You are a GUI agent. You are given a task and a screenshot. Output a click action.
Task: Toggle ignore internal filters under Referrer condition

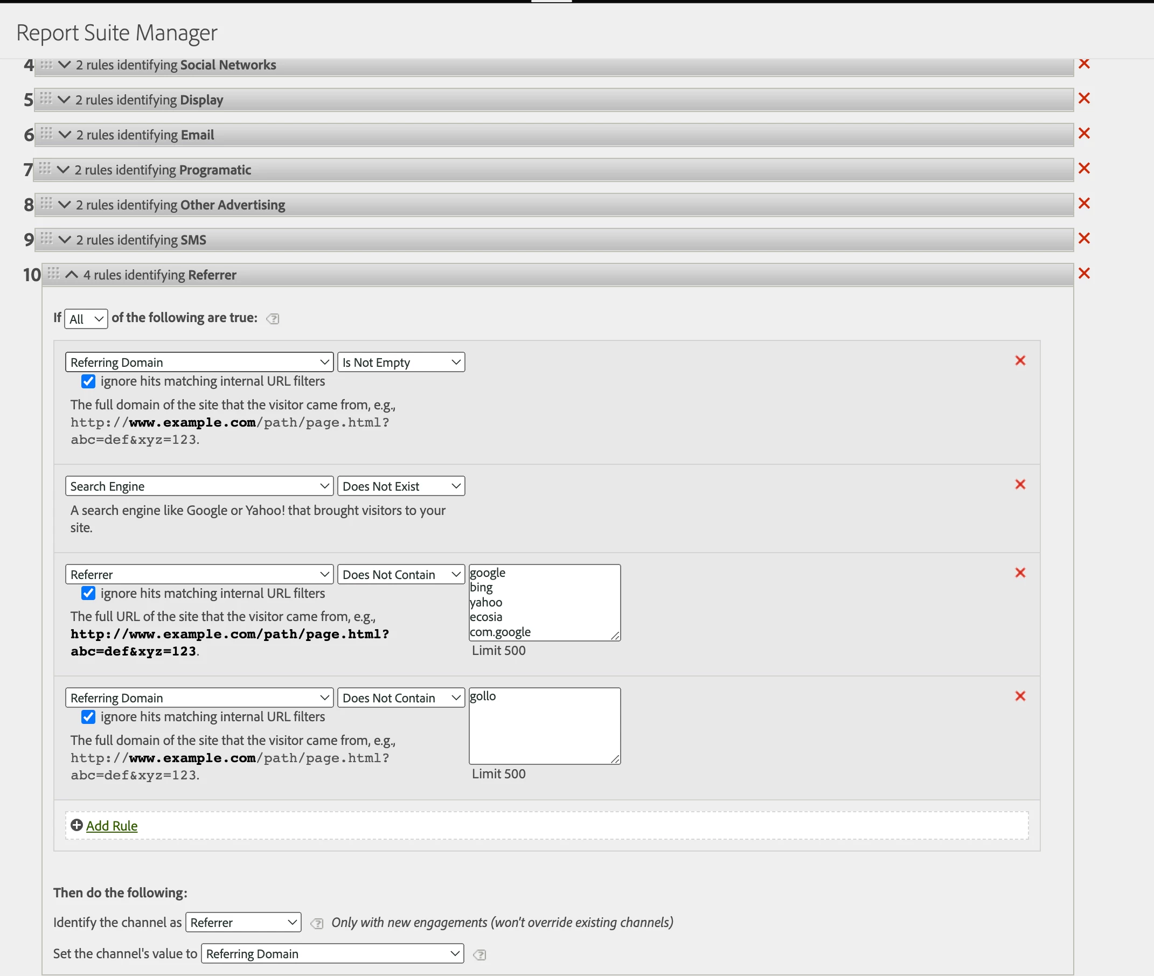[x=88, y=593]
